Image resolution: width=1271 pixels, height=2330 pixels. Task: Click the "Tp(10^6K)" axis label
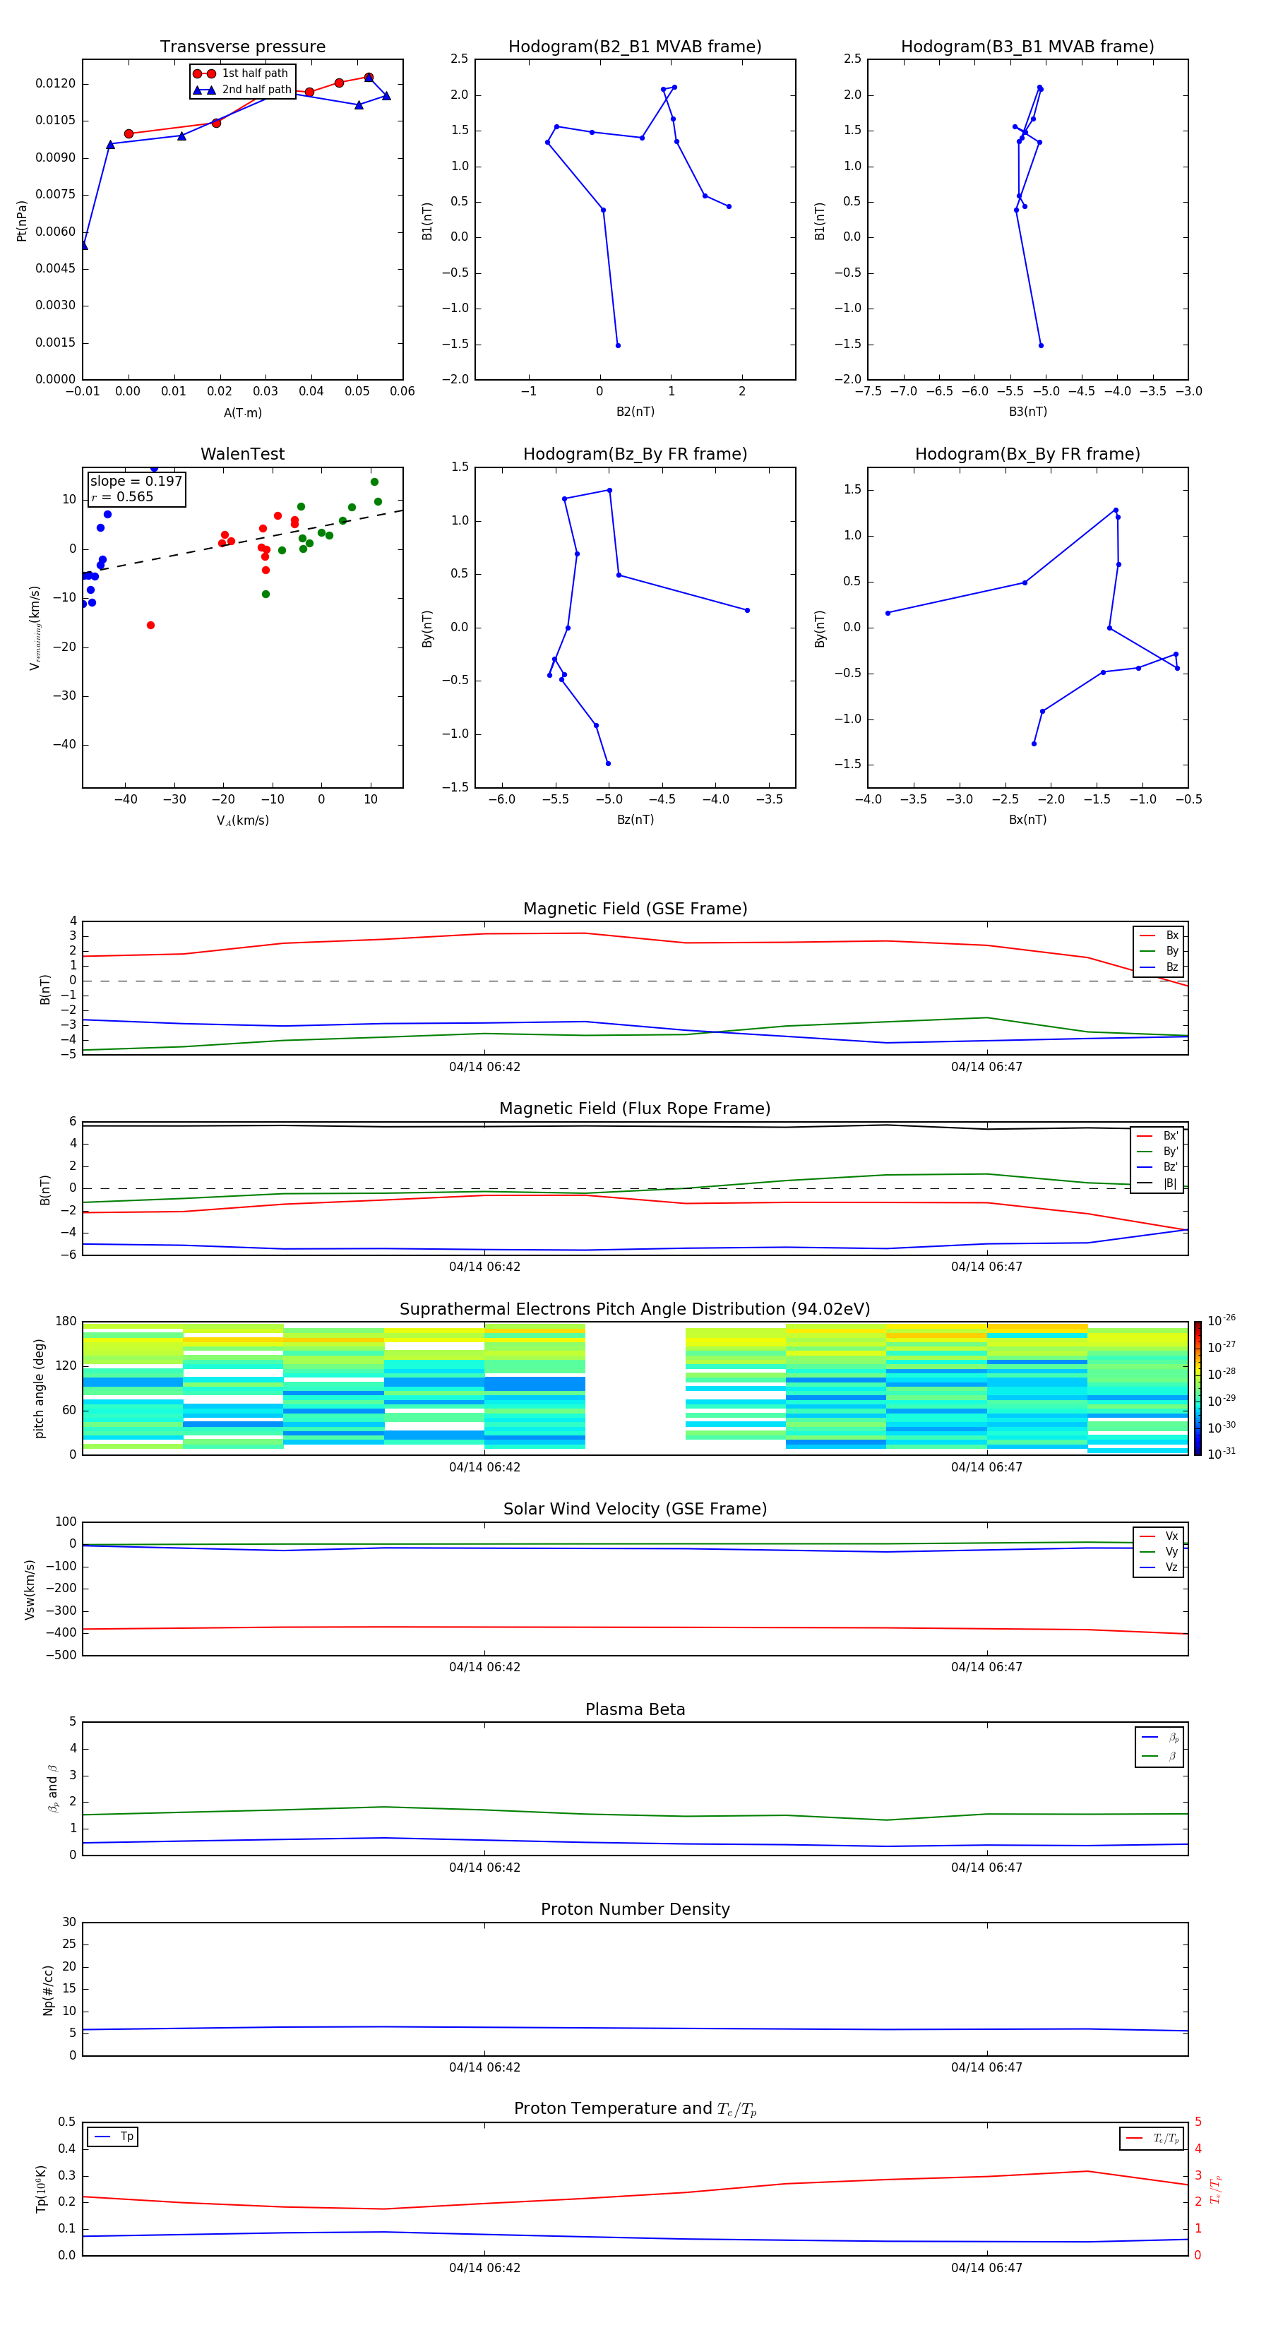click(x=41, y=2189)
